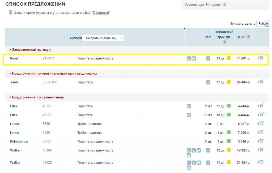
Task: Open the Выбрать бренды (6) dropdown
Action: coord(103,38)
